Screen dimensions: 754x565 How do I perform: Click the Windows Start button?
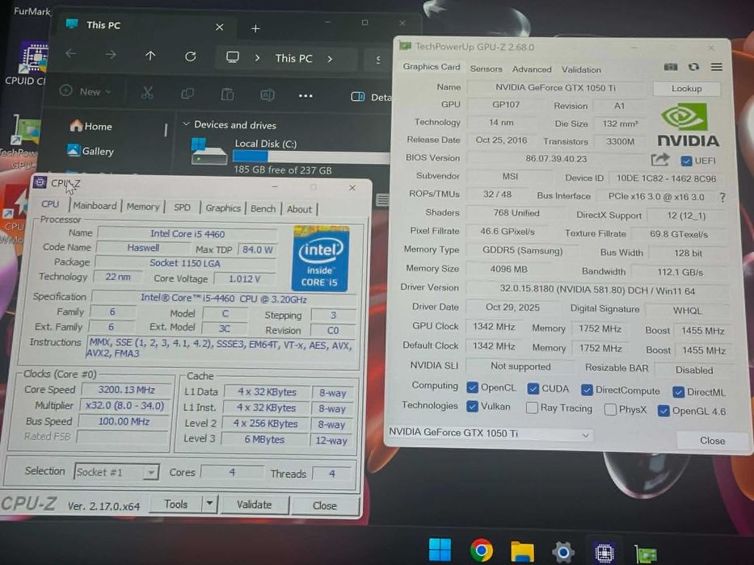click(440, 550)
